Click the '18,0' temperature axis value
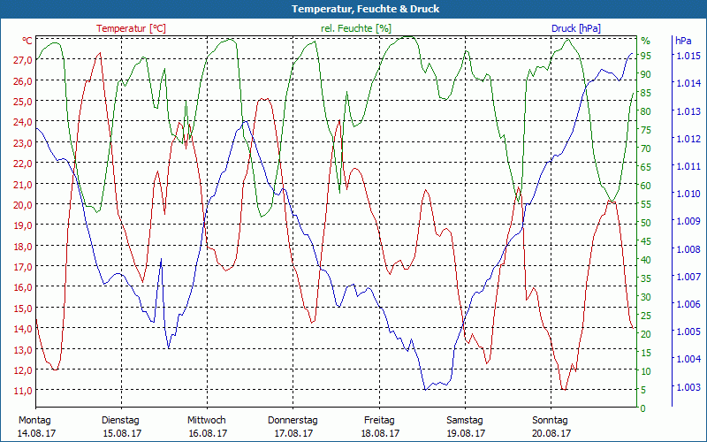This screenshot has height=442, width=707. coord(23,246)
